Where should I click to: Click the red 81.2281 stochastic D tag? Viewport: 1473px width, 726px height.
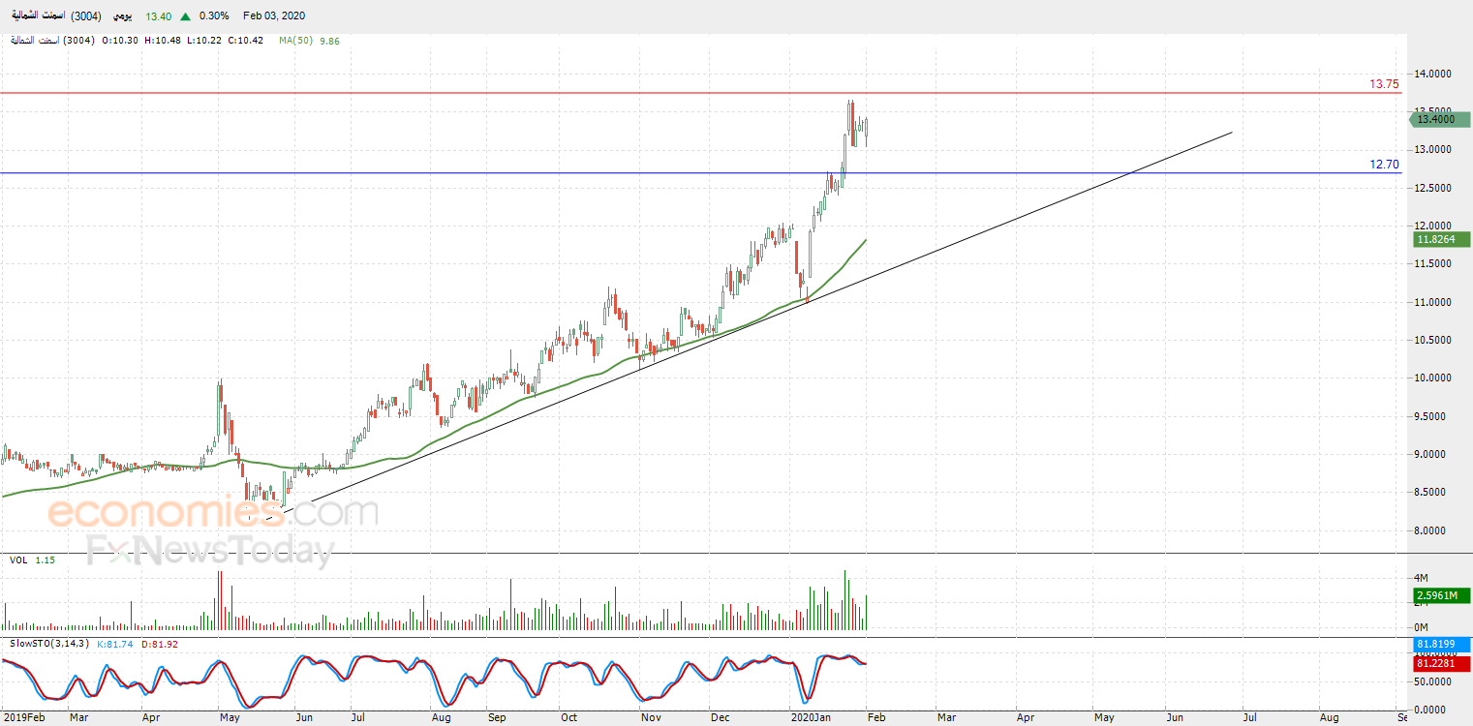(1442, 663)
